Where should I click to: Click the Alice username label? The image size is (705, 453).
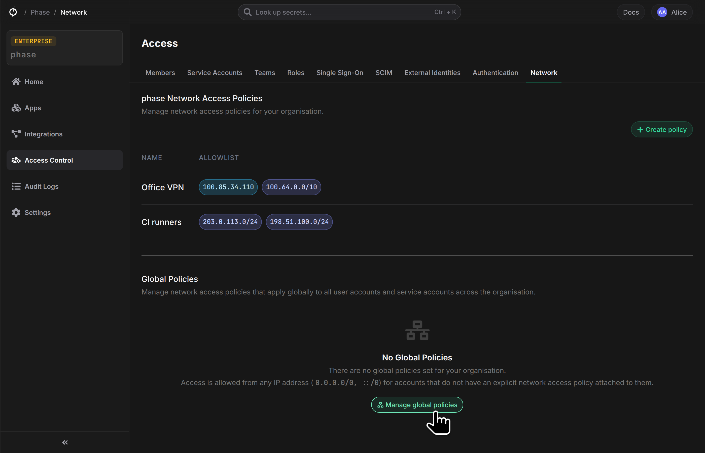pyautogui.click(x=679, y=12)
